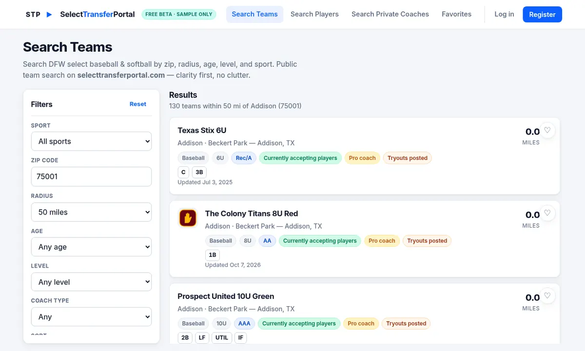
Task: Open the Favorites tab
Action: tap(456, 14)
